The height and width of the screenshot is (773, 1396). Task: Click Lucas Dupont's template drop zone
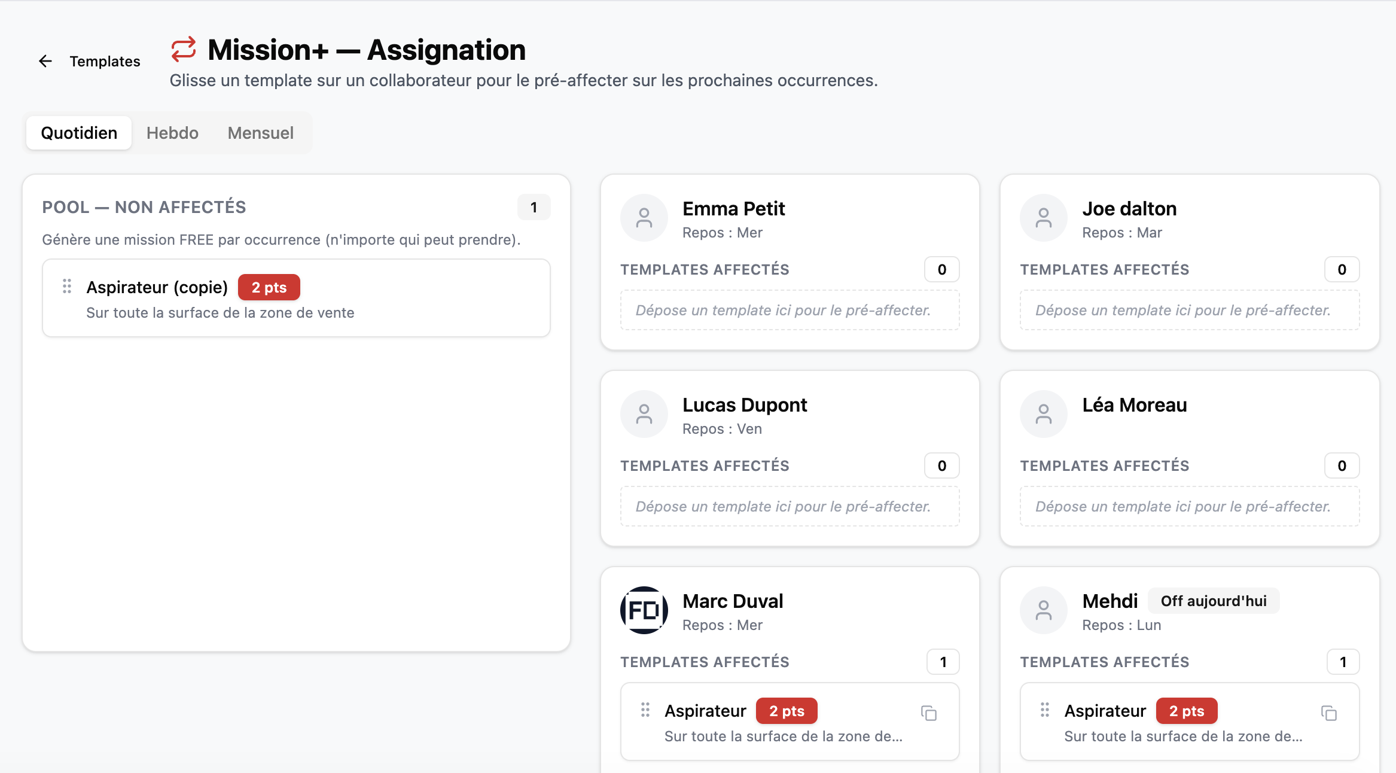[790, 506]
